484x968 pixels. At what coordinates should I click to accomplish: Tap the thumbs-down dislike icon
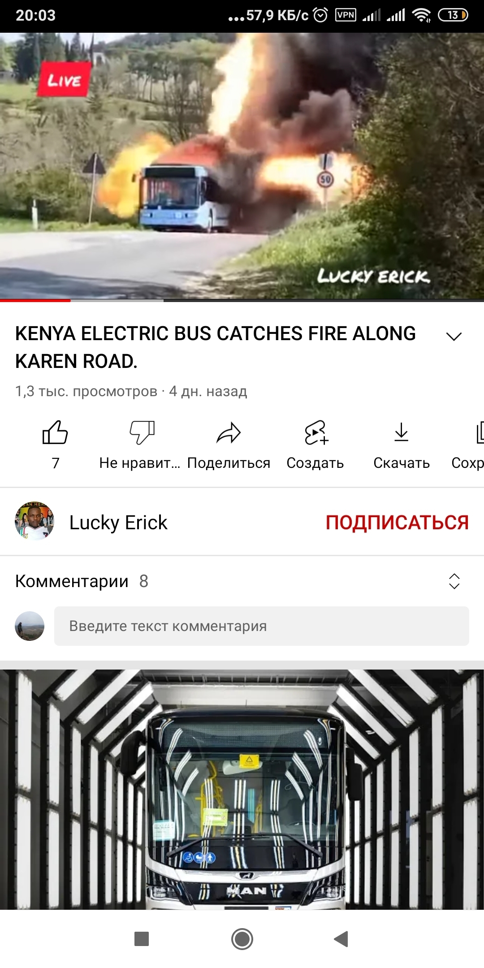pos(142,432)
